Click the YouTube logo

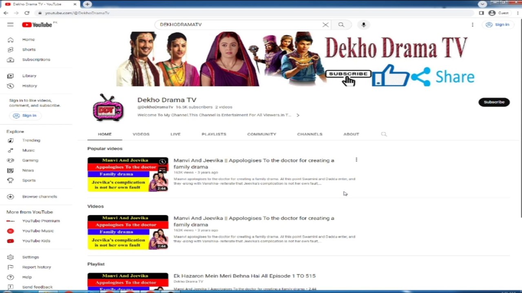[x=37, y=25]
